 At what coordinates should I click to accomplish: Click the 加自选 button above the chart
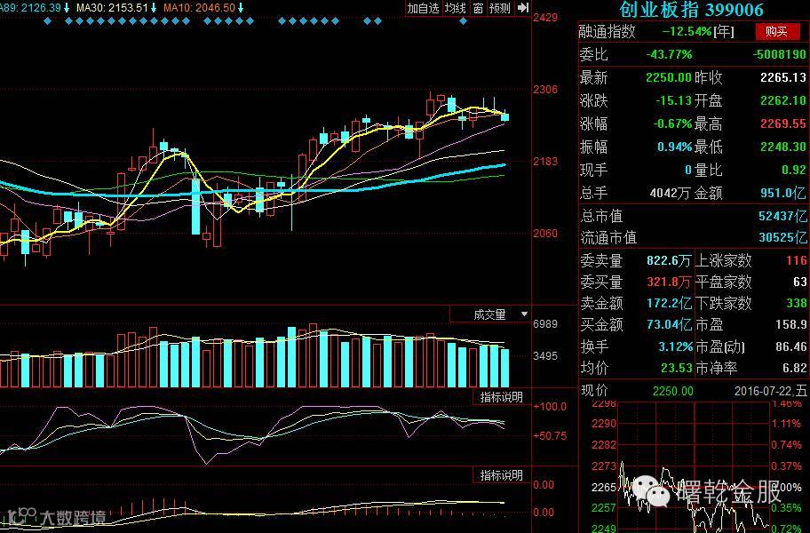pyautogui.click(x=423, y=8)
